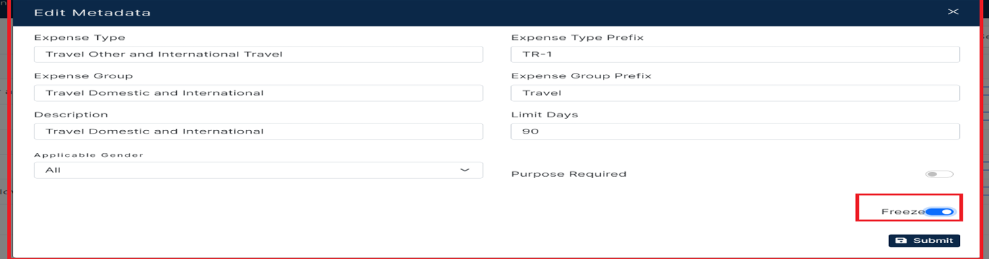Screen dimensions: 989x259
Task: Click the Limit Days label
Action: [x=544, y=115]
